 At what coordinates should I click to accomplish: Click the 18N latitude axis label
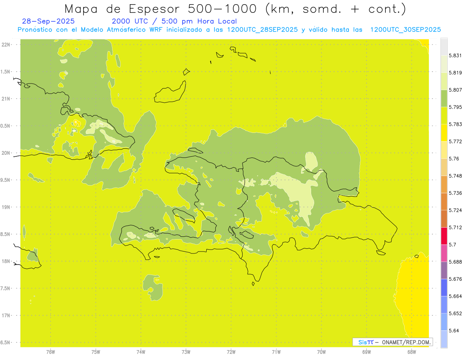(6, 261)
